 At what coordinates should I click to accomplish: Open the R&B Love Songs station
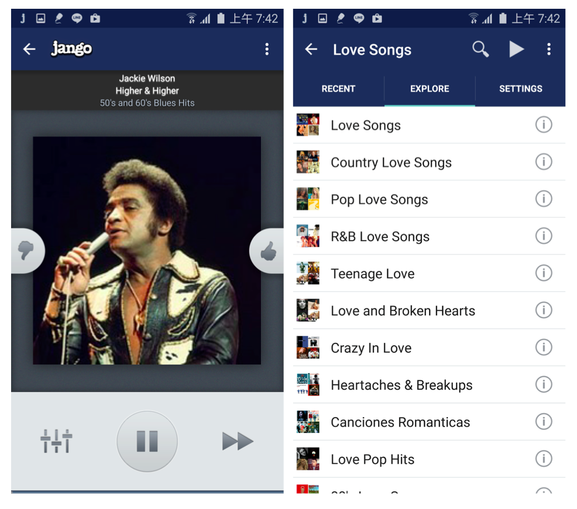coord(380,236)
